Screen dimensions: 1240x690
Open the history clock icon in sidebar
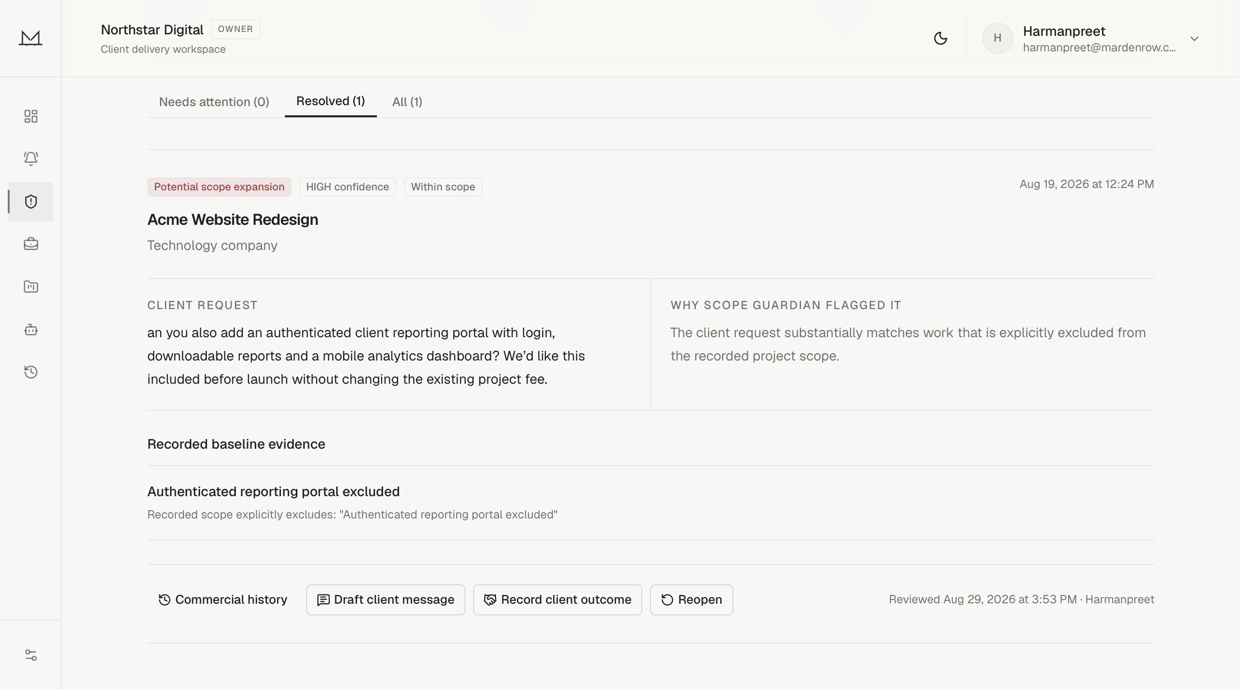click(31, 372)
